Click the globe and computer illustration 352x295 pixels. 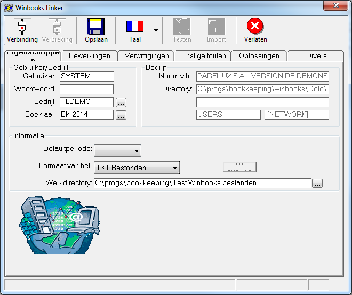point(59,225)
